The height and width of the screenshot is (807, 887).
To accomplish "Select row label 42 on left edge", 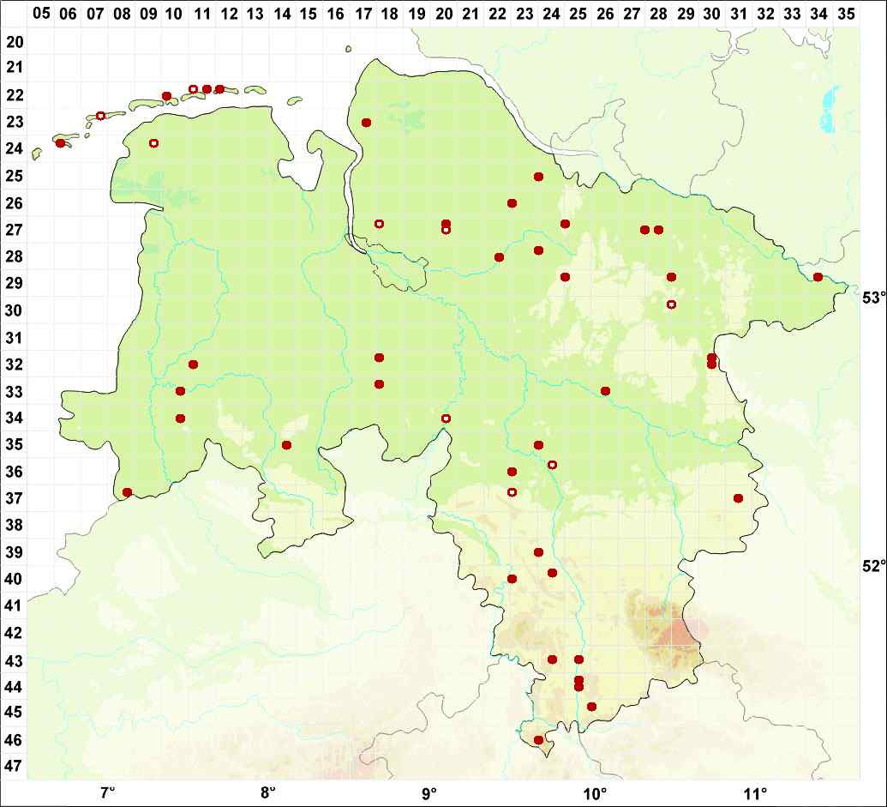I will click(x=15, y=633).
